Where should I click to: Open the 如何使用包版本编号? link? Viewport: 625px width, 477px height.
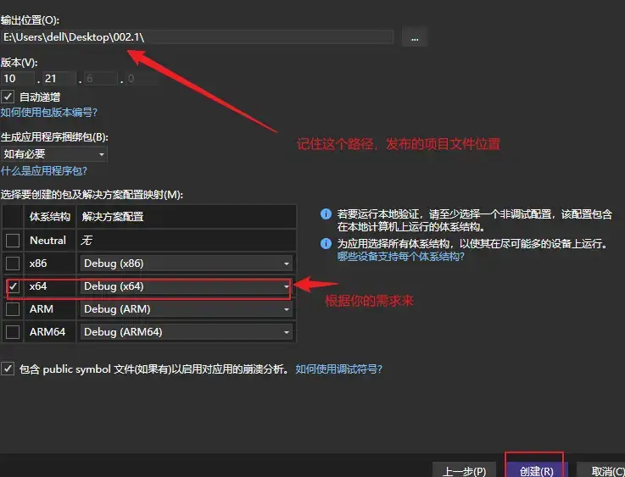(x=49, y=113)
